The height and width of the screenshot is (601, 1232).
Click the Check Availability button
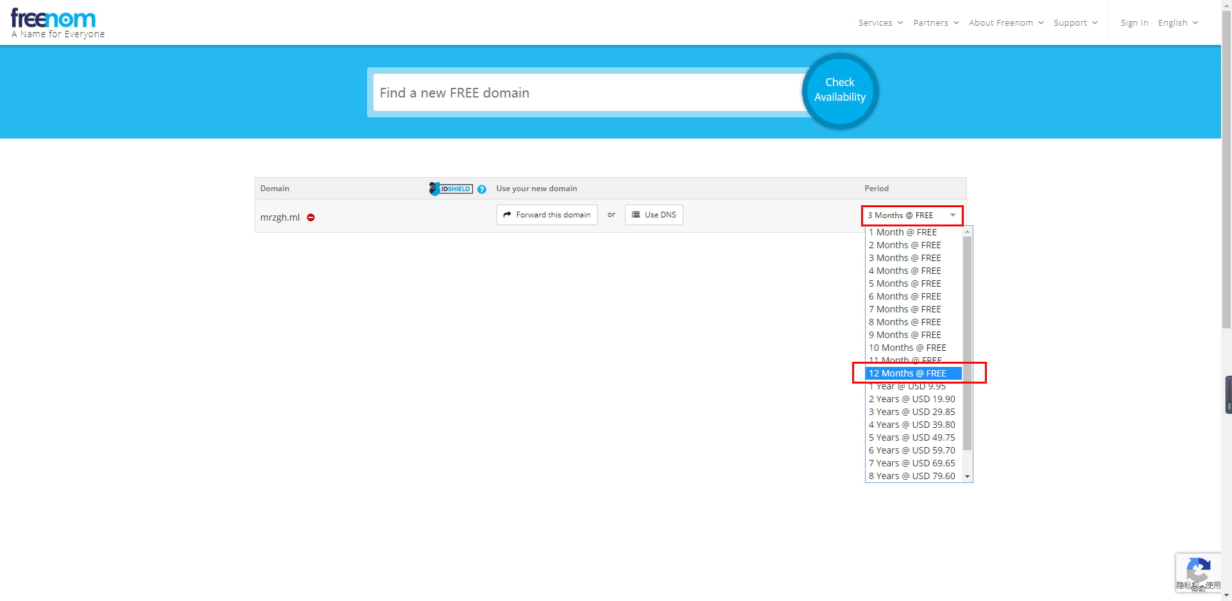click(839, 90)
